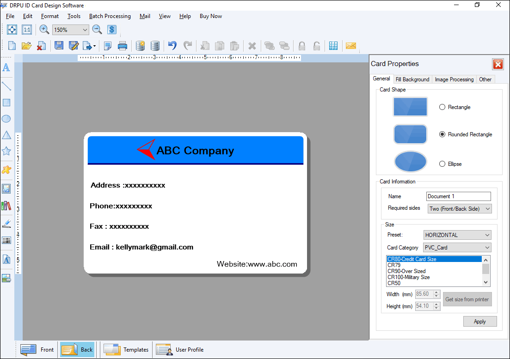Click the Delete X icon in toolbar
Viewport: 510px width, 359px height.
[252, 46]
